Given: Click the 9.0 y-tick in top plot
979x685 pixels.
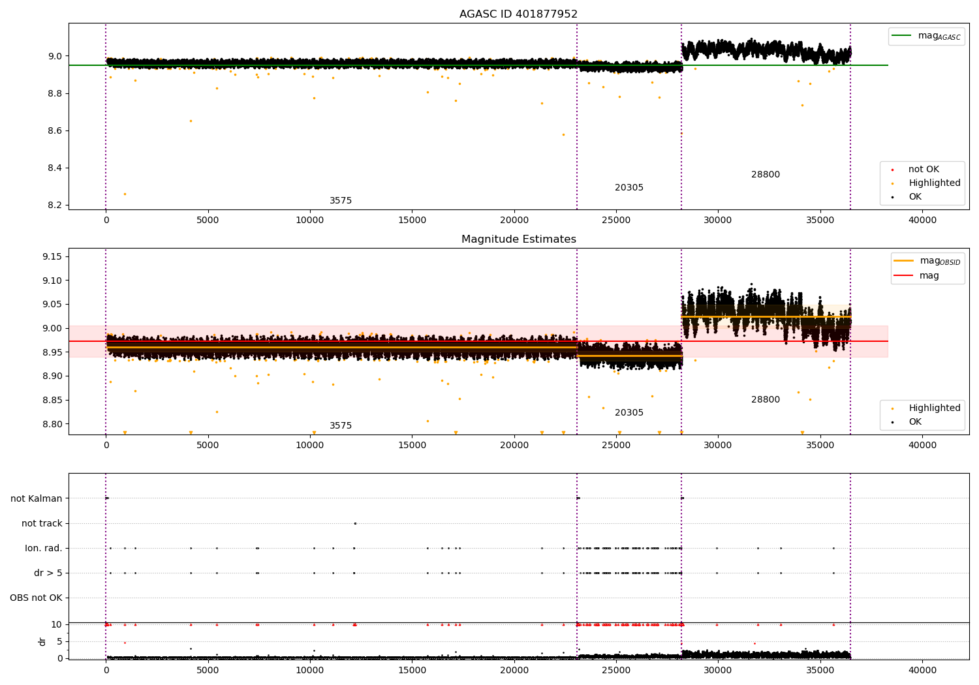Looking at the screenshot, I should (55, 57).
